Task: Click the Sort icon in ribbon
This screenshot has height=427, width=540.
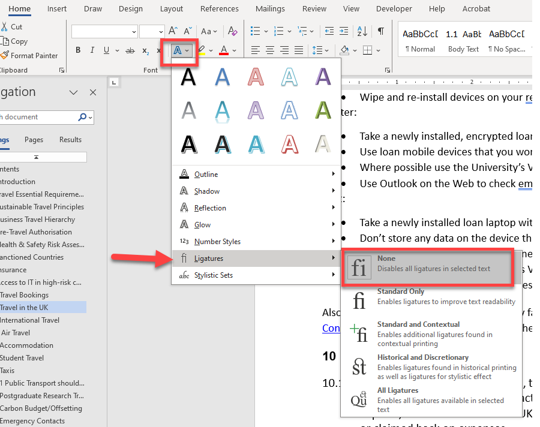Action: tap(362, 31)
